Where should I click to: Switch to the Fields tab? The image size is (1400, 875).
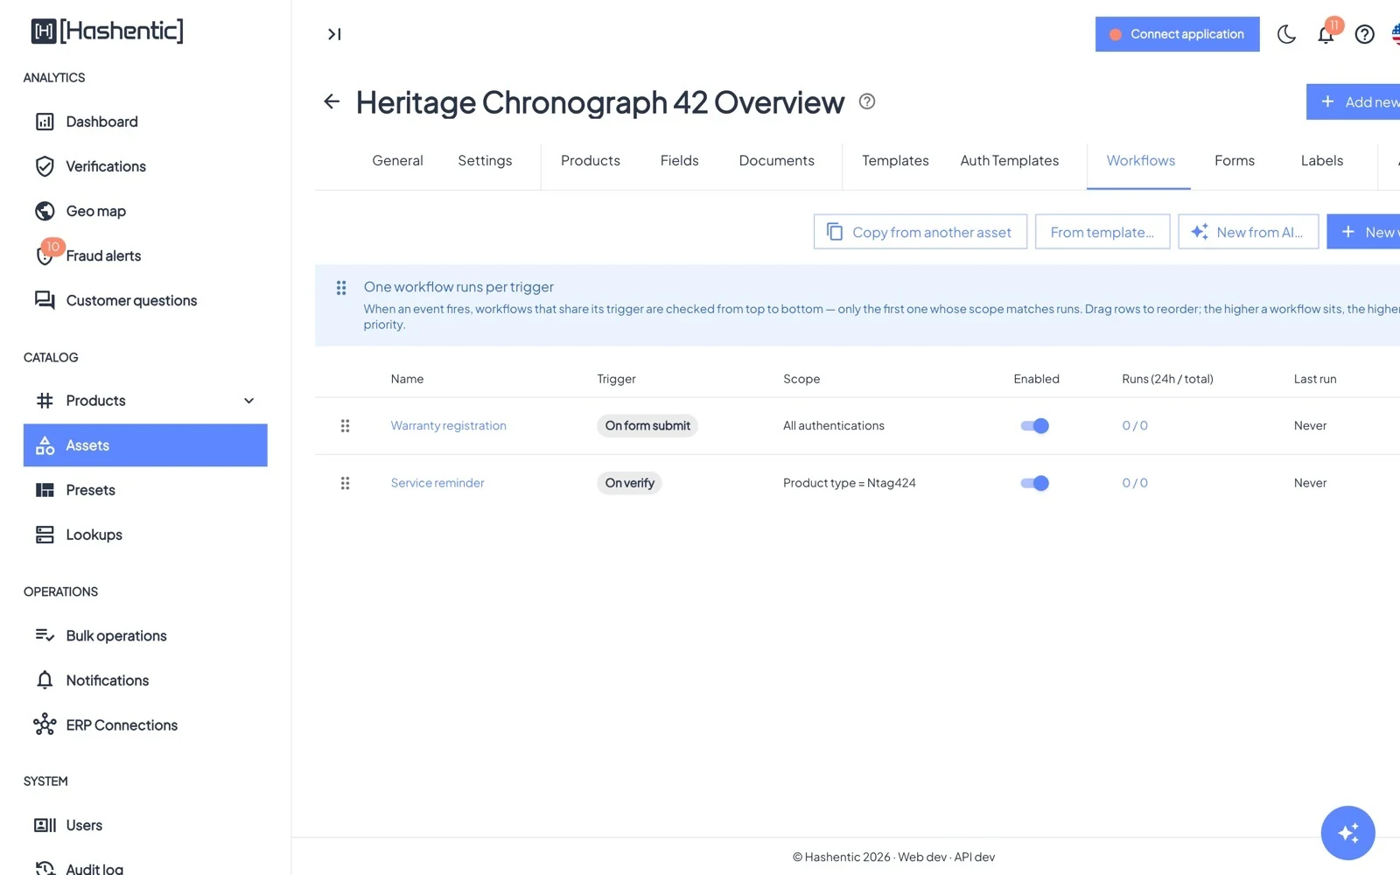point(679,161)
